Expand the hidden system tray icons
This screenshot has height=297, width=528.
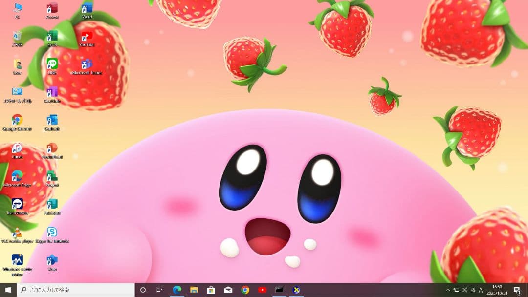pos(448,290)
